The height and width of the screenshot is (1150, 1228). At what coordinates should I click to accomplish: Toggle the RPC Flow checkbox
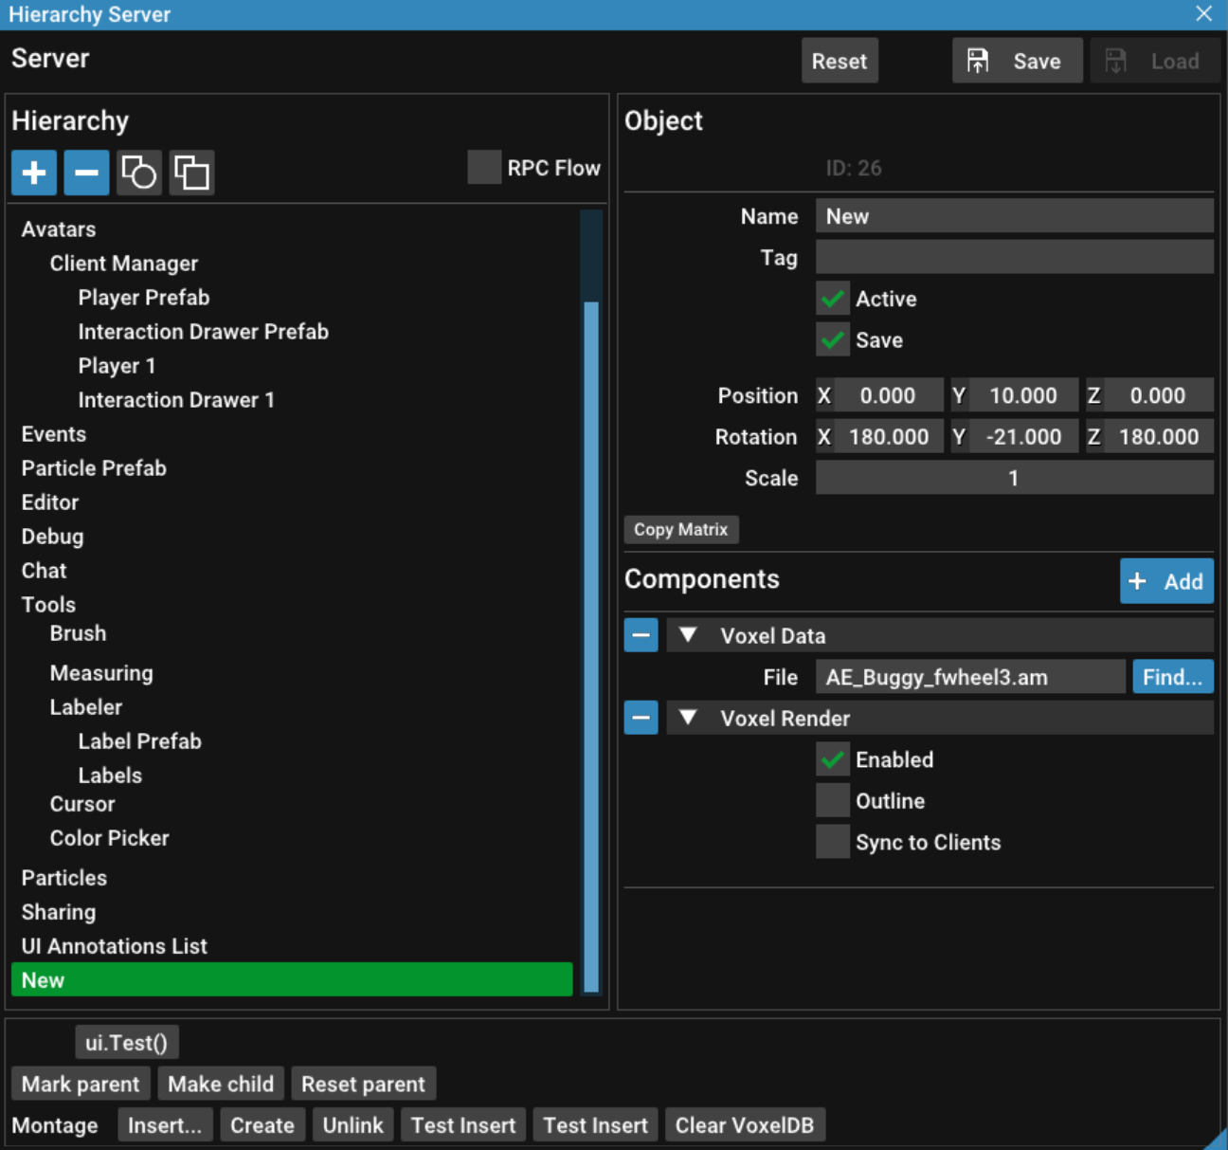click(x=484, y=167)
